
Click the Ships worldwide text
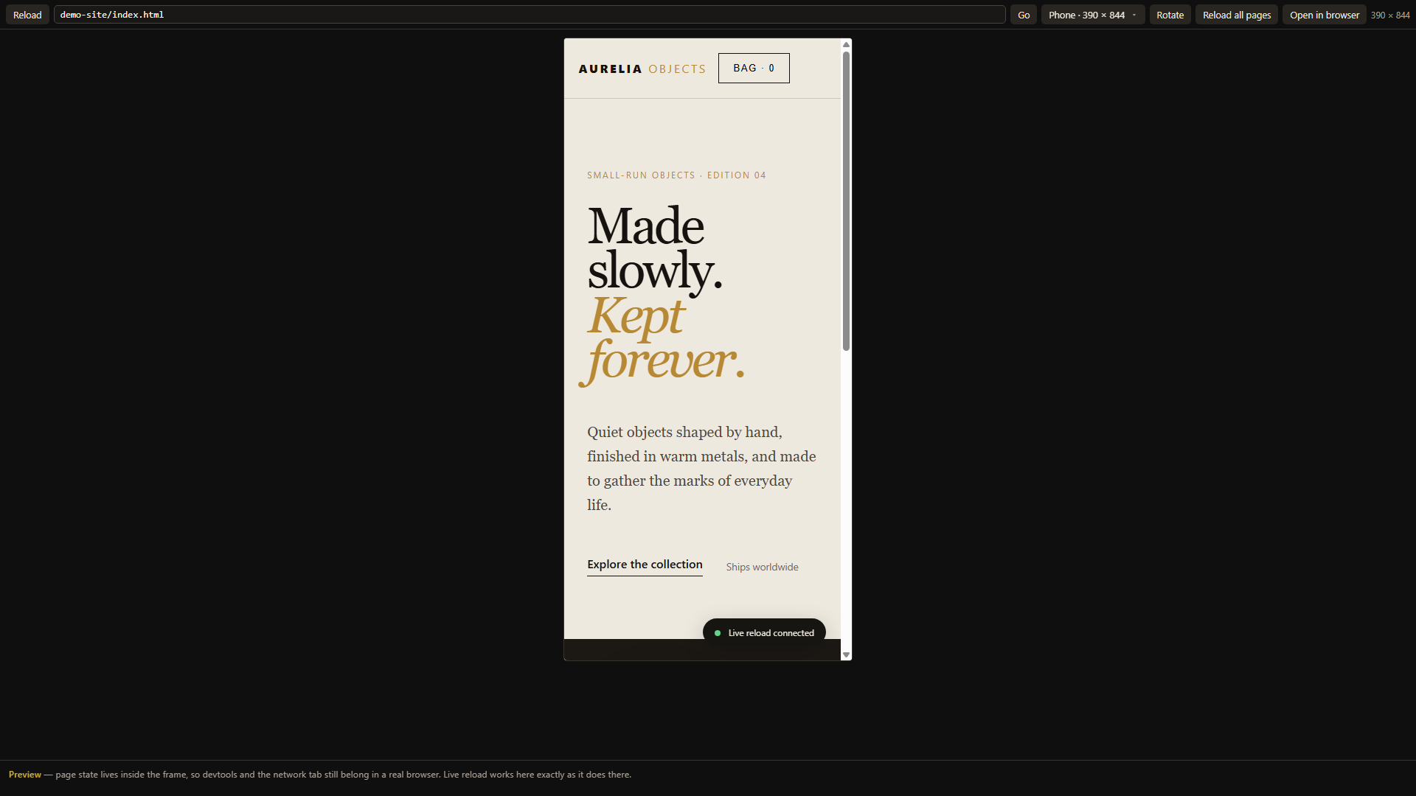pos(762,567)
